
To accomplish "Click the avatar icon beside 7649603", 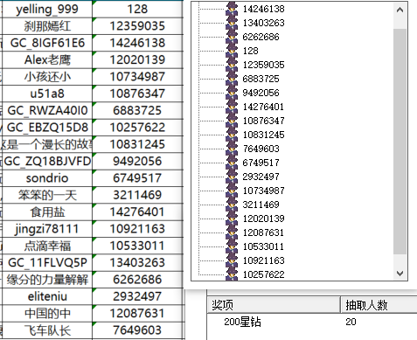I will (x=232, y=149).
